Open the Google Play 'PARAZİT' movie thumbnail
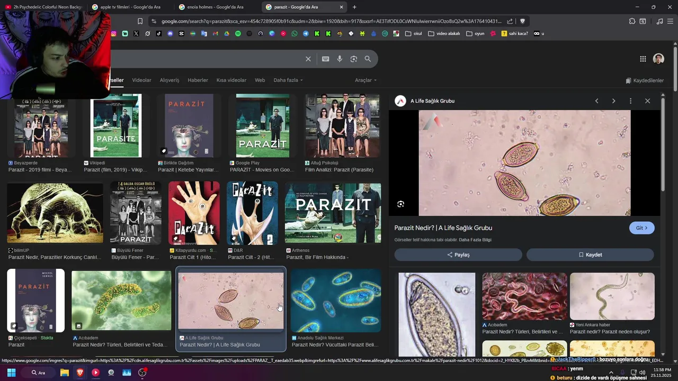The image size is (678, 381). point(263,125)
